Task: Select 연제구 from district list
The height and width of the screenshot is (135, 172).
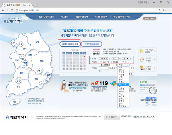Action: (123, 99)
